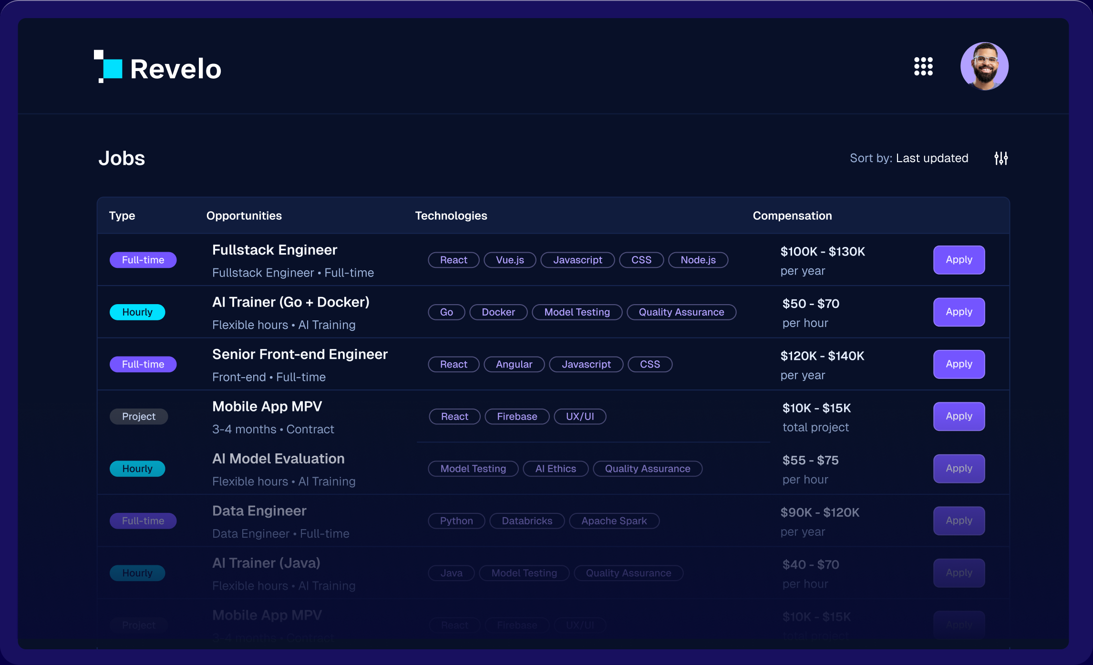
Task: Apply to the AI Trainer (Go + Docker) job
Action: point(959,312)
